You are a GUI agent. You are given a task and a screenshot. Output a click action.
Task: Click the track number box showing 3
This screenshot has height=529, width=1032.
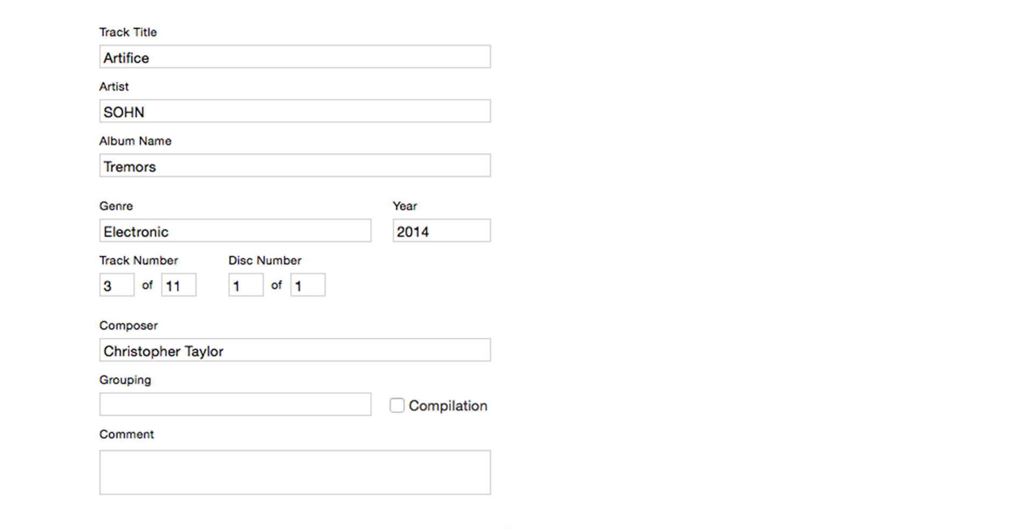tap(117, 285)
